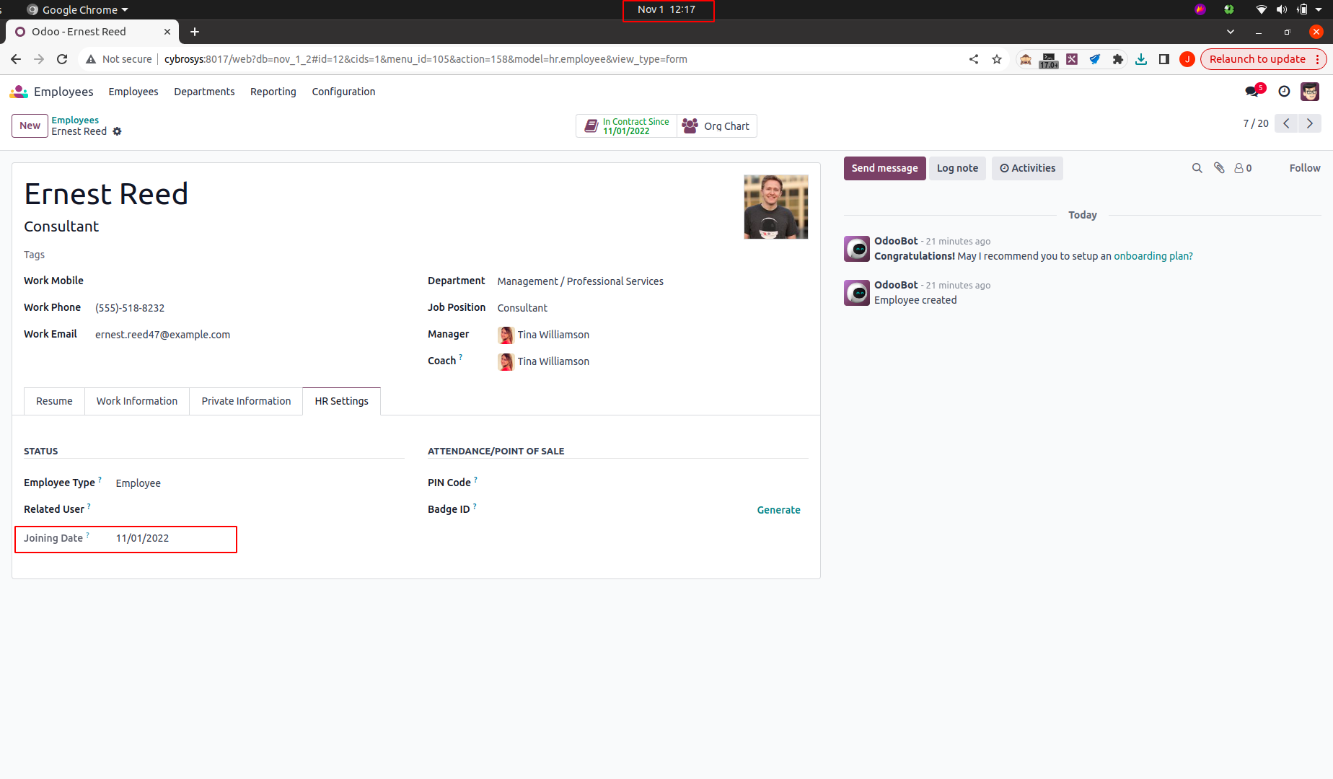Click the Related User field
This screenshot has width=1333, height=779.
260,510
